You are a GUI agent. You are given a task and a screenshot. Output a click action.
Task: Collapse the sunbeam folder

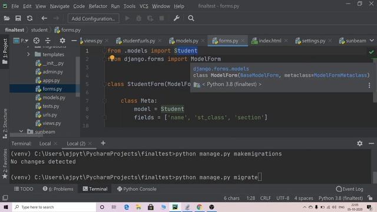[x=21, y=131]
